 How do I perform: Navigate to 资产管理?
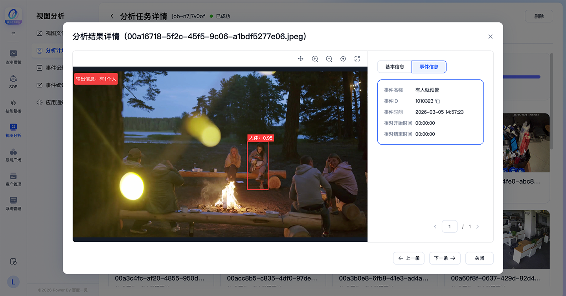click(x=13, y=179)
